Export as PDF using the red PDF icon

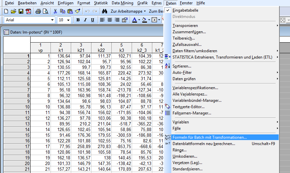[29, 11]
